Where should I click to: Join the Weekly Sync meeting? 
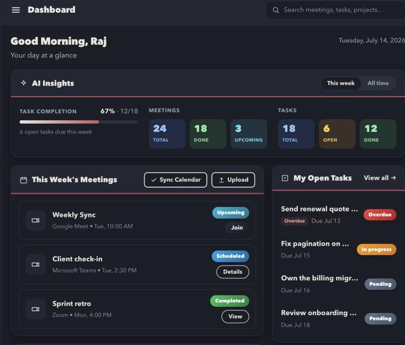(x=237, y=227)
